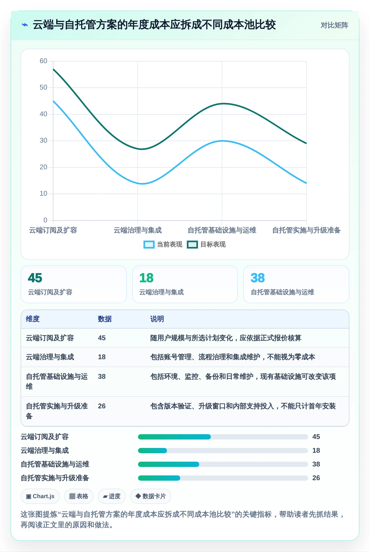Select table cell 云端治理与集成
The image size is (370, 552).
point(50,357)
